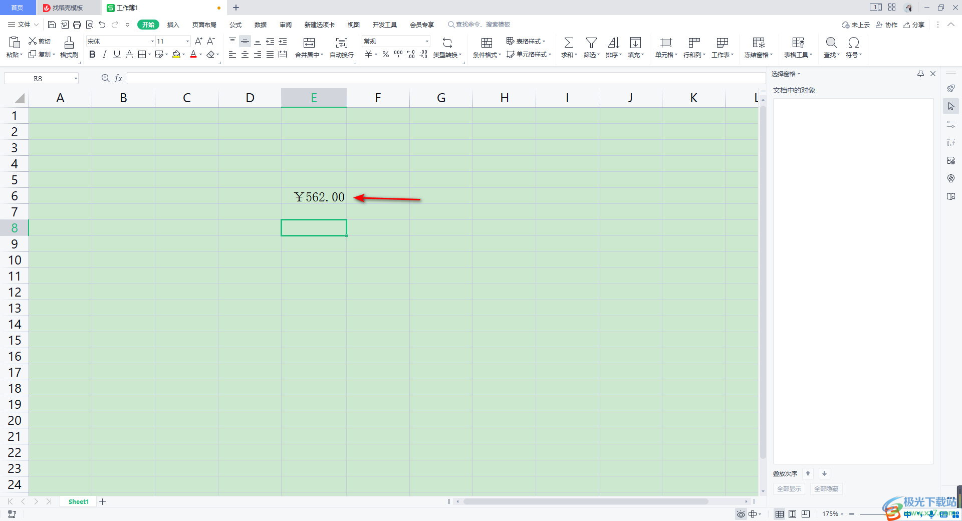Open the View (视图) tab
The width and height of the screenshot is (962, 521).
tap(354, 25)
